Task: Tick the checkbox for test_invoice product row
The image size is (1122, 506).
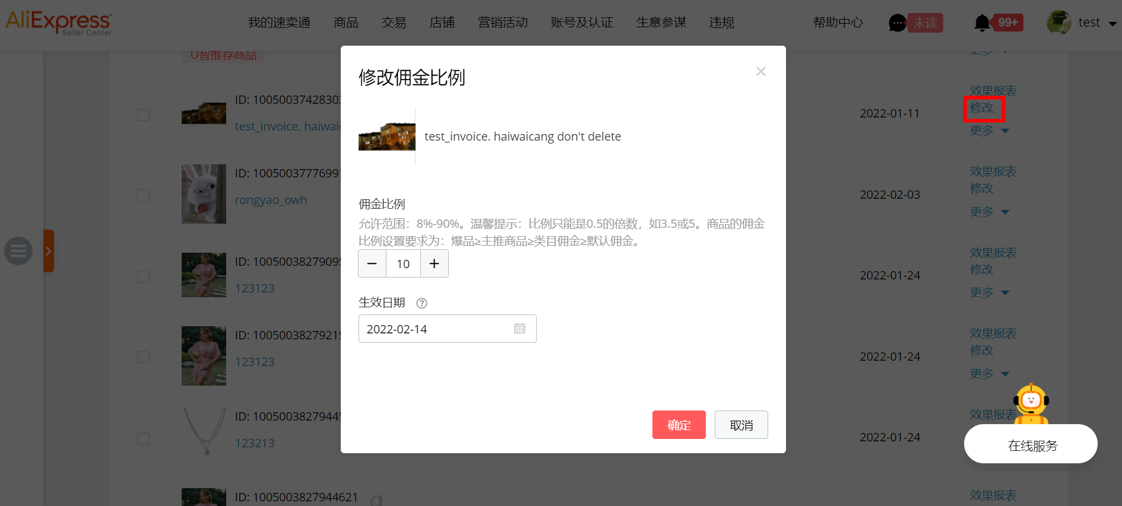Action: click(x=143, y=114)
